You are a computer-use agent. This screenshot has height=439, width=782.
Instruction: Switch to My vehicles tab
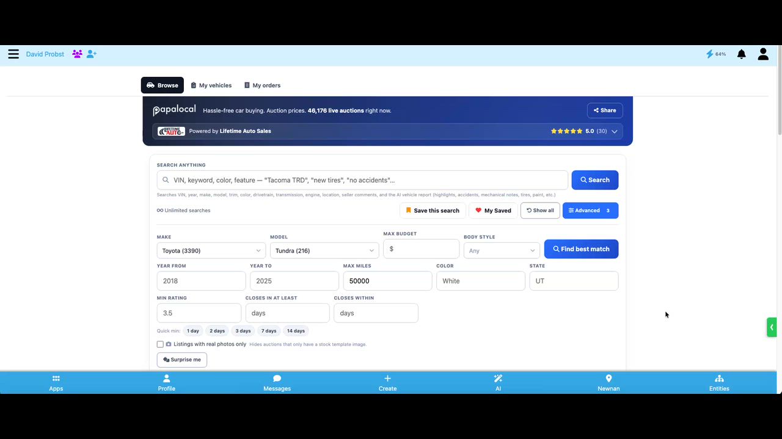211,85
